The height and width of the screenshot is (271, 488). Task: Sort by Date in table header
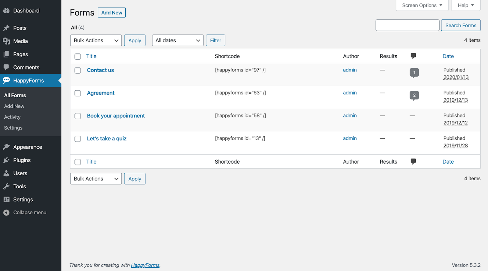pos(448,56)
